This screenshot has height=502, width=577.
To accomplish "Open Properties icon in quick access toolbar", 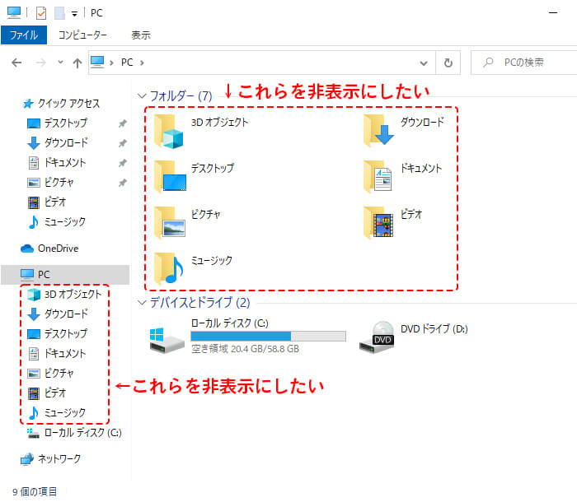I will coord(41,13).
